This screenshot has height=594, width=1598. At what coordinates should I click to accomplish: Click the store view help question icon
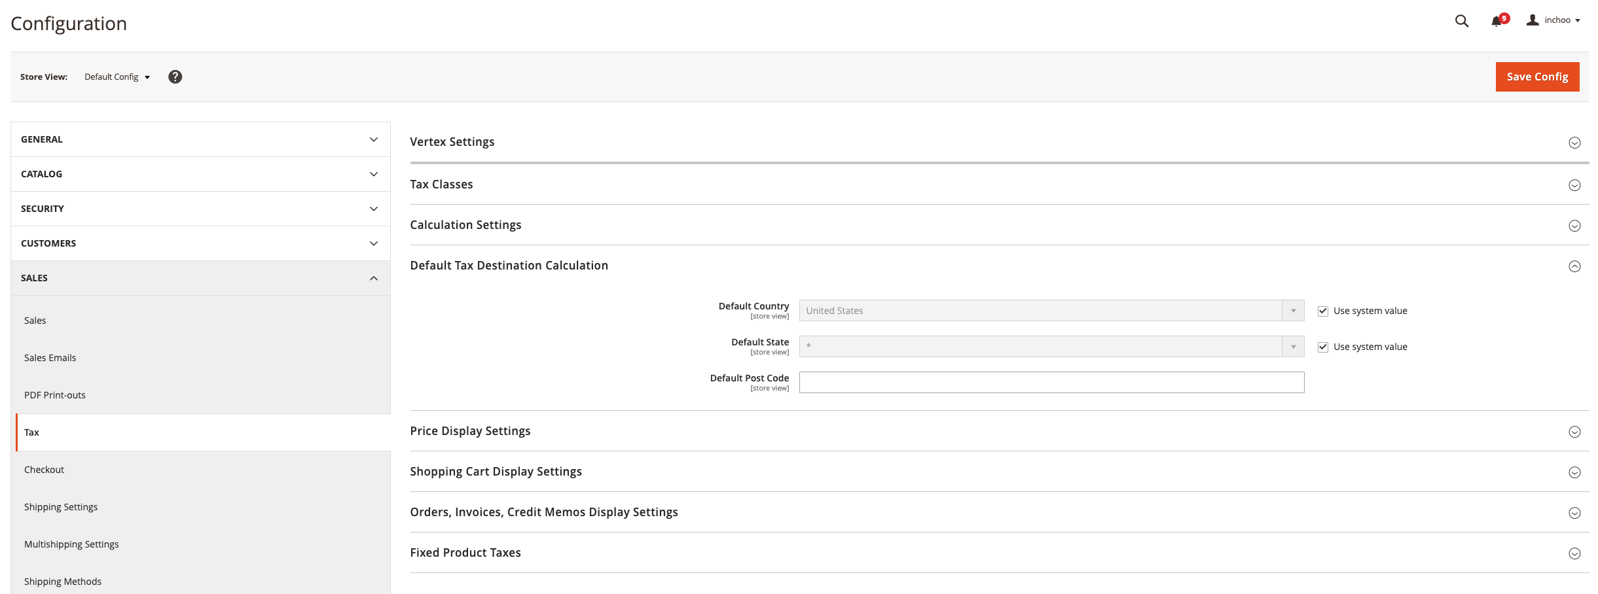click(x=175, y=77)
